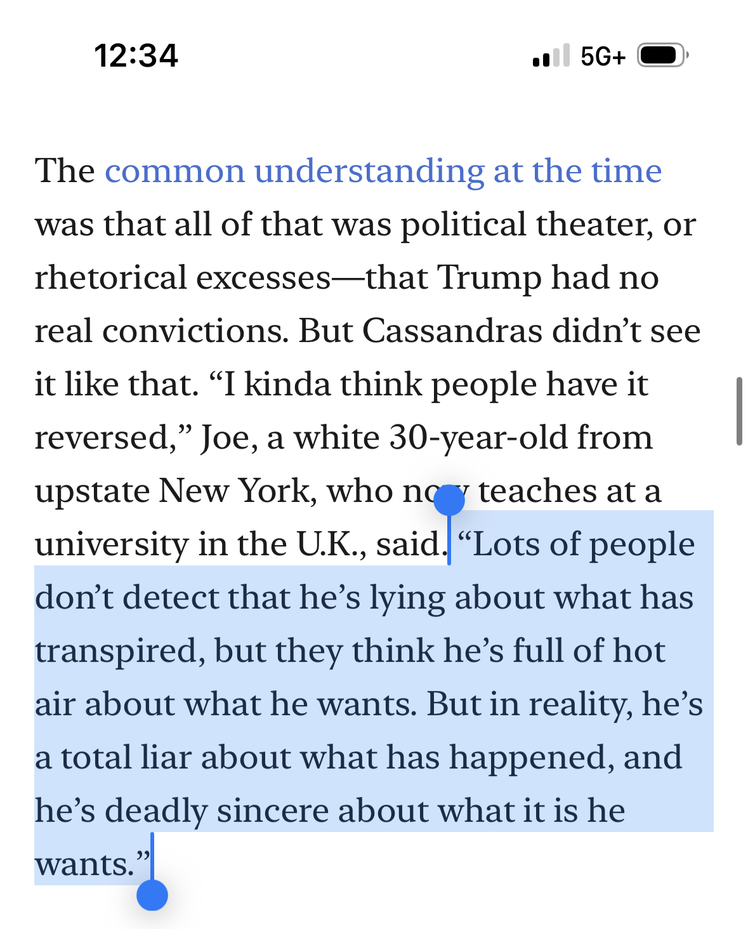748x929 pixels.
Task: Tap the word "Trump" in the paragraph
Action: pos(489,278)
